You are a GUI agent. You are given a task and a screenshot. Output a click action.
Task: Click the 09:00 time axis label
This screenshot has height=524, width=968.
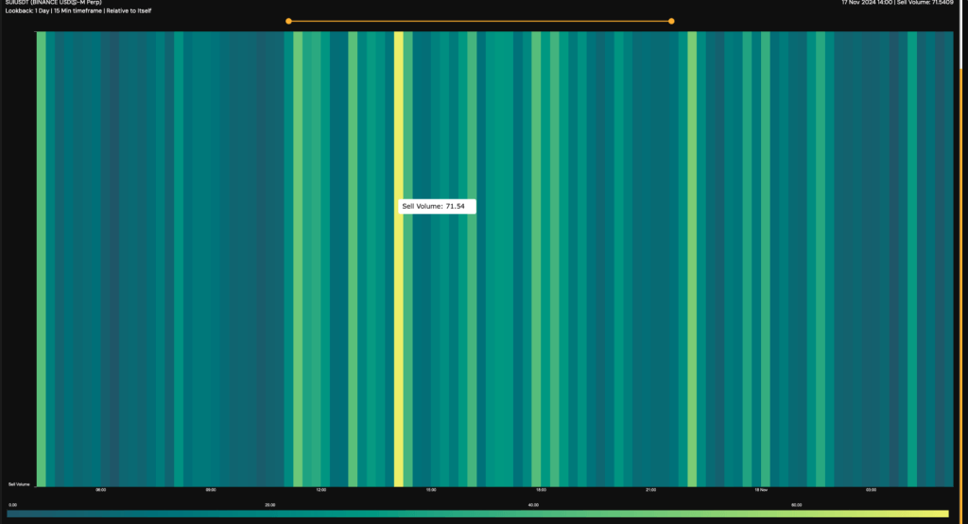(x=211, y=490)
